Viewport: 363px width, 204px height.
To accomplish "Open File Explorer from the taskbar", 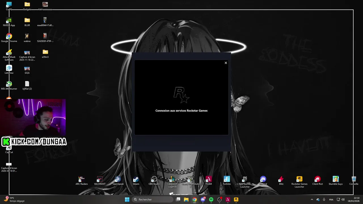I will click(x=186, y=199).
